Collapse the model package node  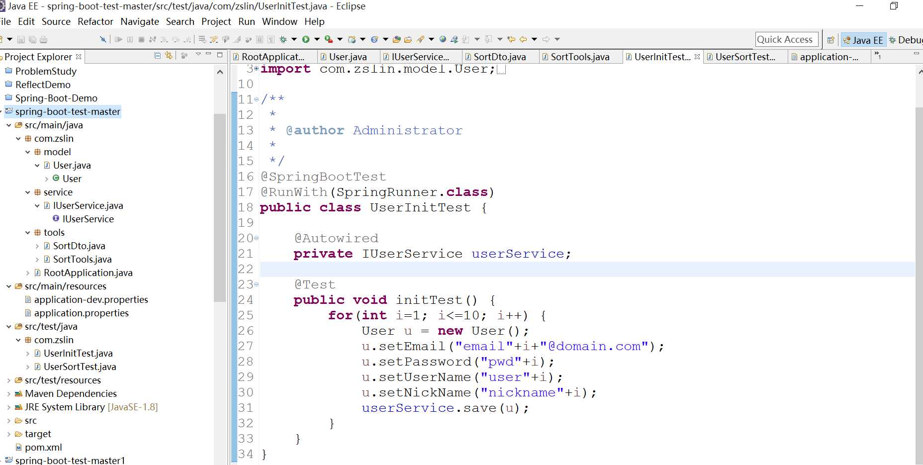(x=27, y=152)
